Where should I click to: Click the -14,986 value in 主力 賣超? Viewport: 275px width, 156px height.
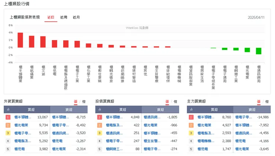click(x=263, y=117)
